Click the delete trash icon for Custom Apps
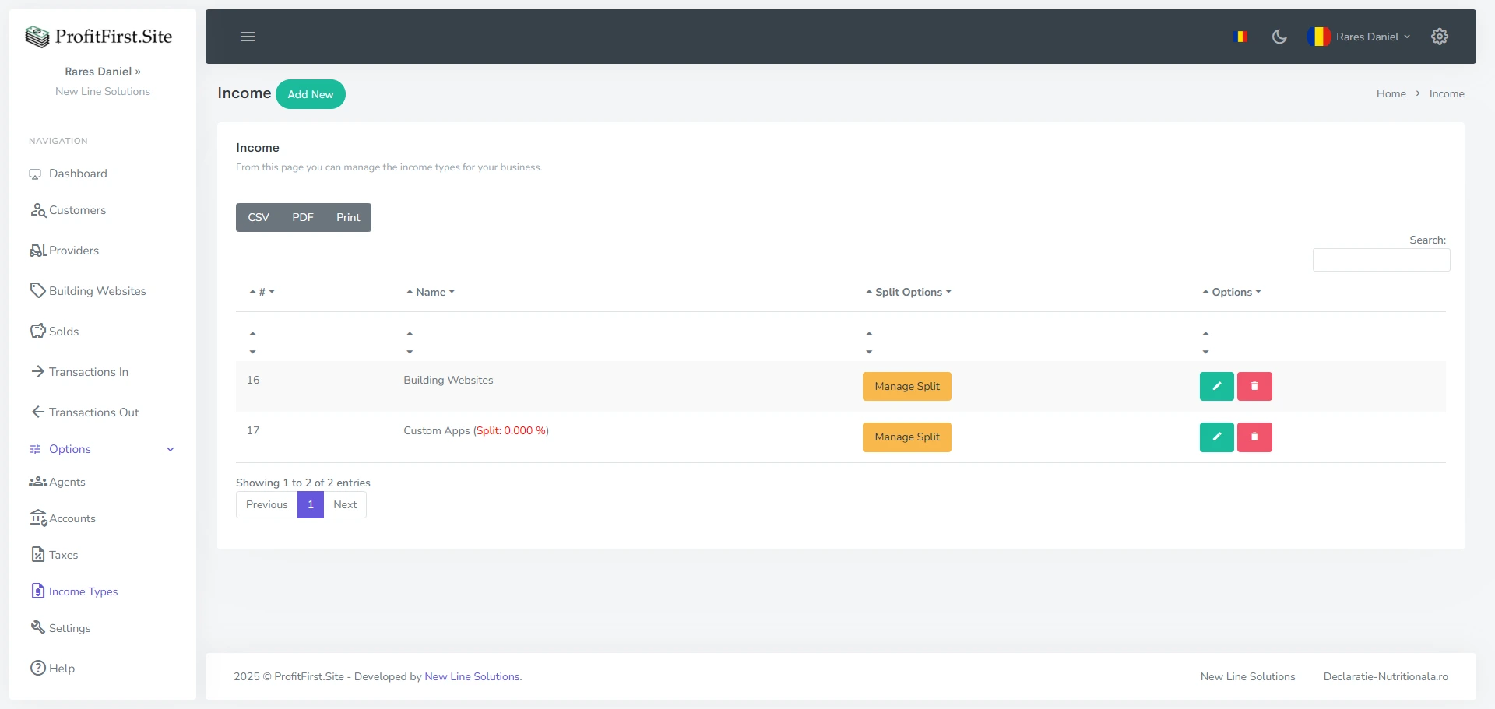This screenshot has height=709, width=1495. (1254, 437)
